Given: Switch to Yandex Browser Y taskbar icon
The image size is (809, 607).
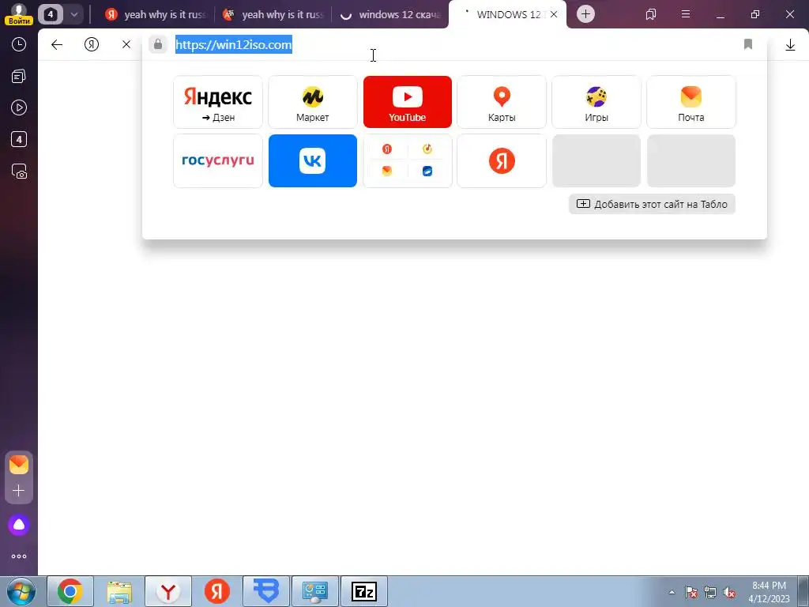Looking at the screenshot, I should coord(168,591).
